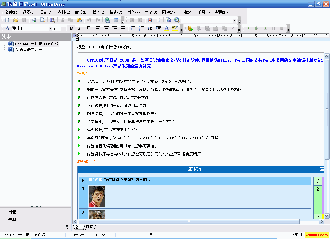
Task: Click the NBA球星 link in the table
Action: click(x=95, y=180)
